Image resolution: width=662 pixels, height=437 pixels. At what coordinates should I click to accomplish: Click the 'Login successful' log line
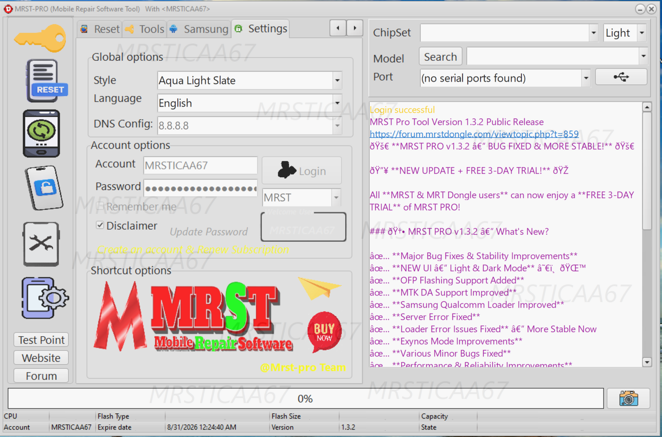tap(402, 110)
